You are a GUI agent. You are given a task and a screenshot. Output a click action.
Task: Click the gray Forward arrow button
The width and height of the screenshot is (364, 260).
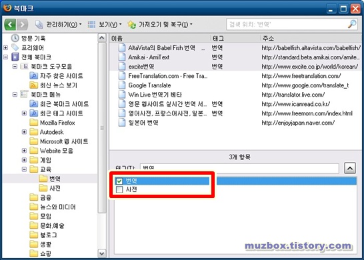(22, 25)
